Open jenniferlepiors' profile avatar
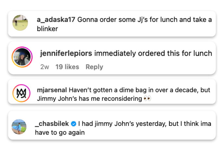The width and height of the screenshot is (223, 152). tap(22, 57)
